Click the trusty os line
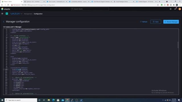 (18, 82)
